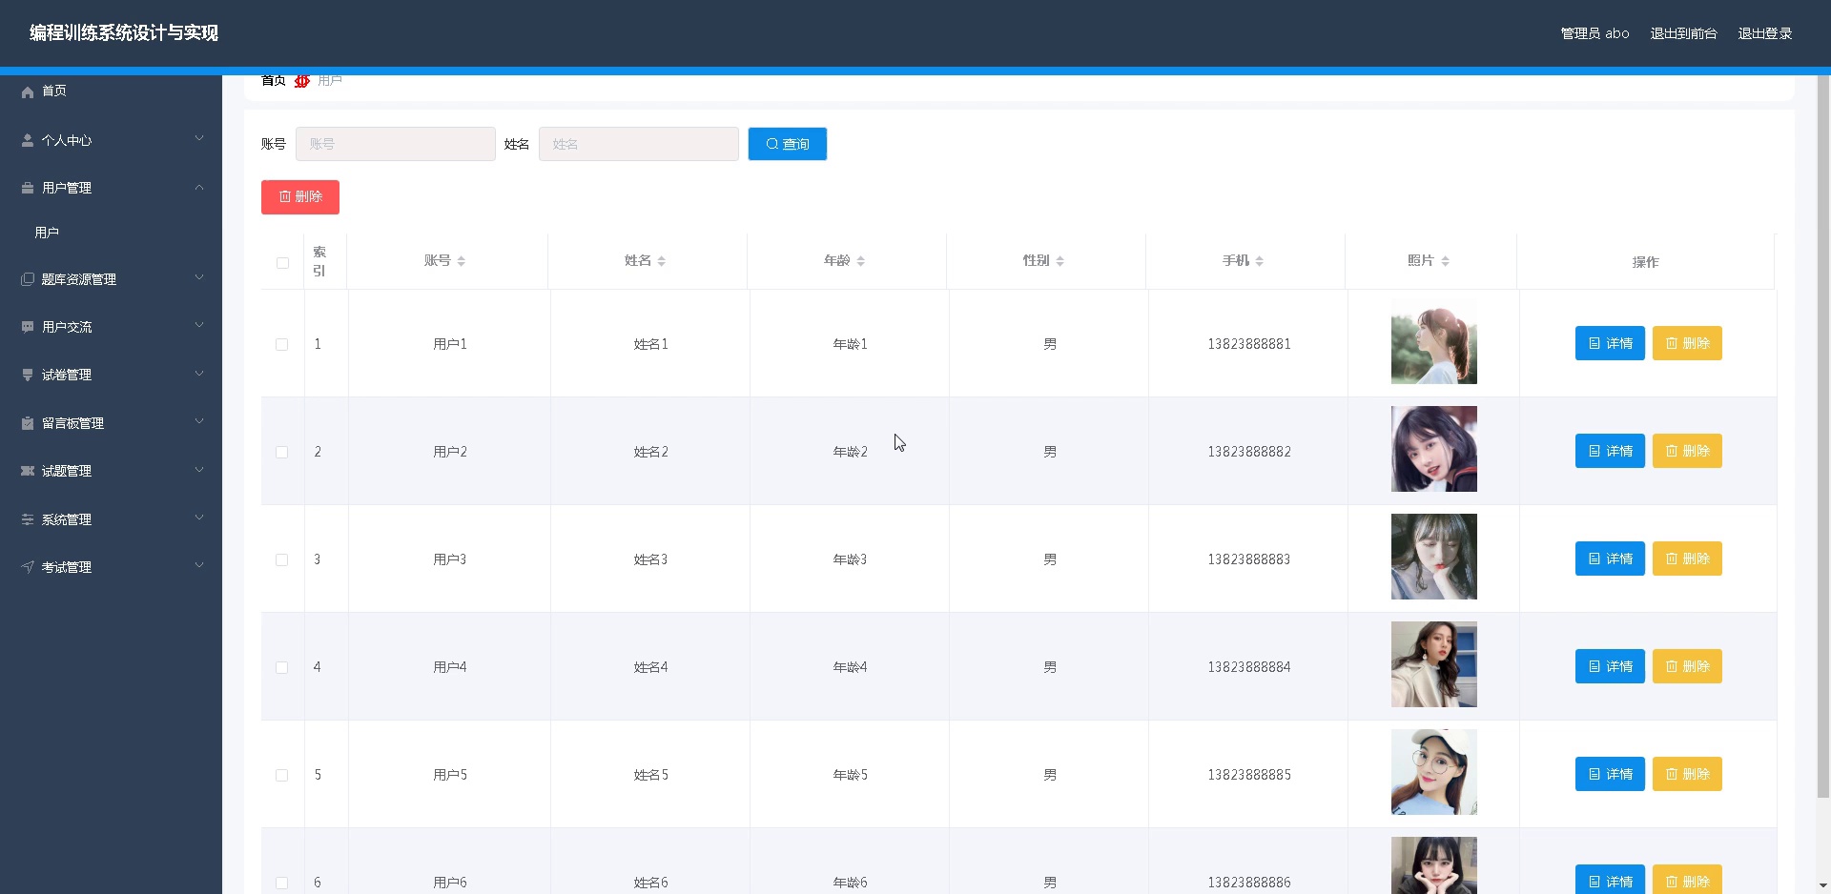Click the photo thumbnail of 用户2

tap(1433, 449)
